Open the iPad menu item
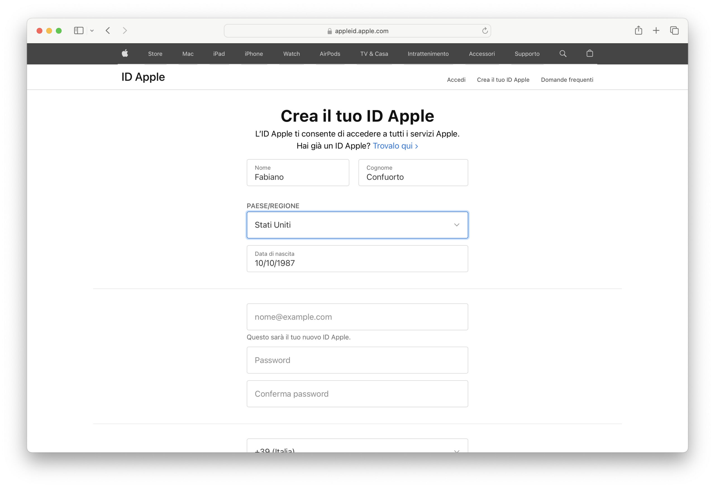715x488 pixels. [x=219, y=54]
